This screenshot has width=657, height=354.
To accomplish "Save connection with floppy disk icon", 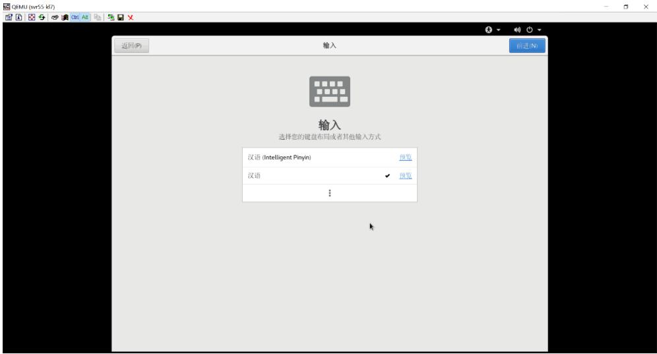I will pos(121,17).
